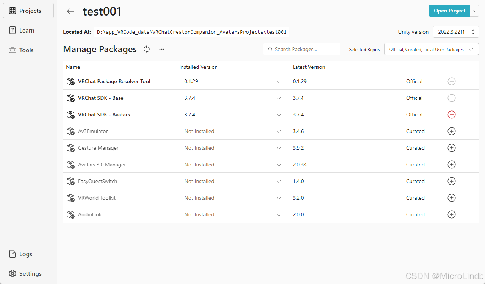Click the Open Project button
The width and height of the screenshot is (485, 284).
(x=449, y=11)
